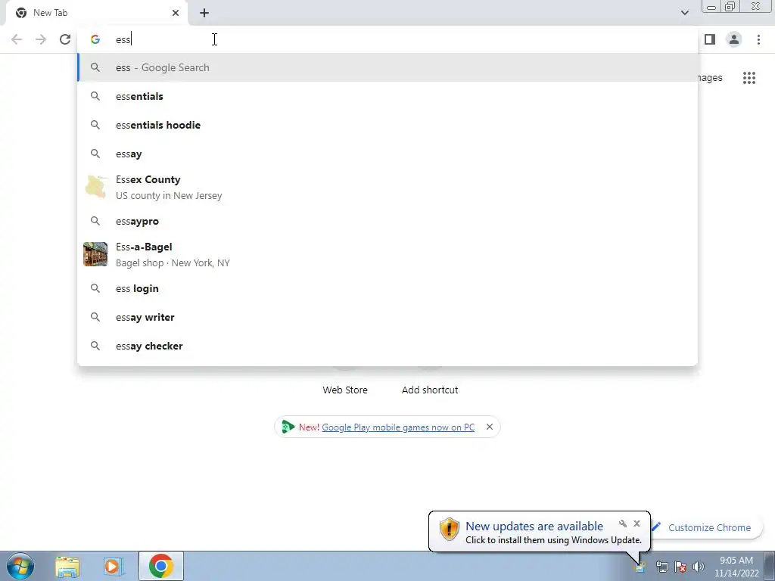Choose the 'essentials' suggestion
This screenshot has width=775, height=581.
coord(387,96)
